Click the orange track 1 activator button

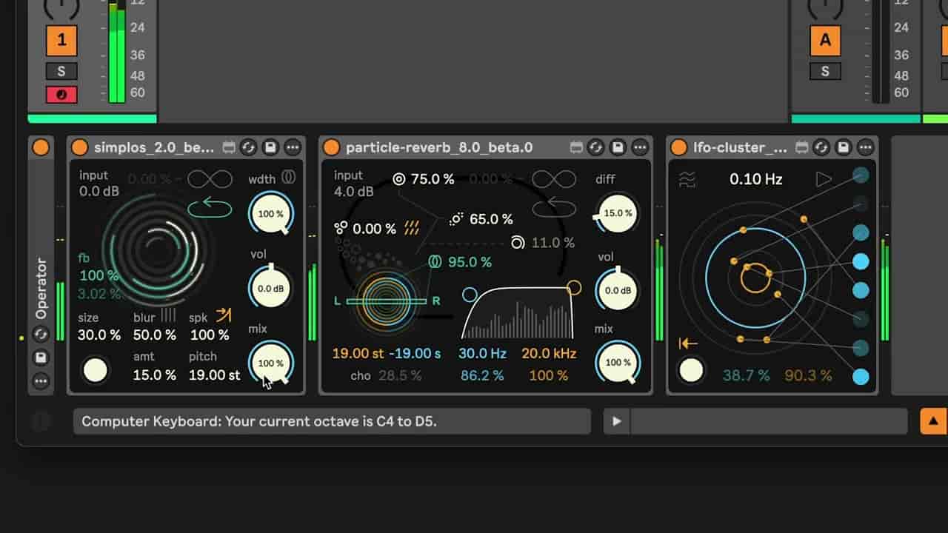(x=61, y=40)
